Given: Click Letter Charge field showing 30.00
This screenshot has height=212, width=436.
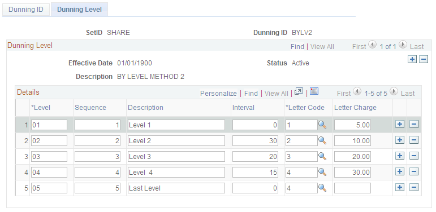Looking at the screenshot, I should tap(352, 173).
